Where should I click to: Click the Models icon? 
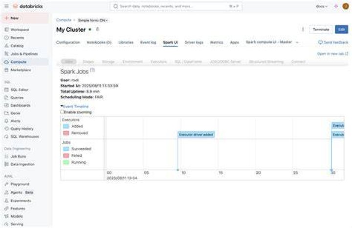(x=6, y=216)
